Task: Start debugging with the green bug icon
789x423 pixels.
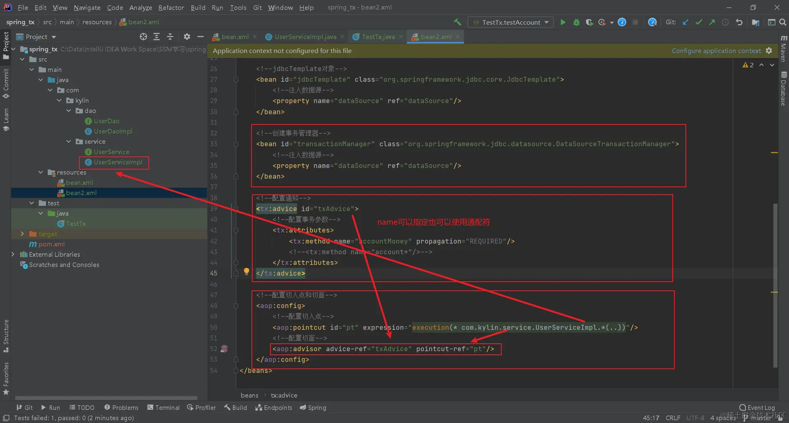Action: tap(576, 22)
